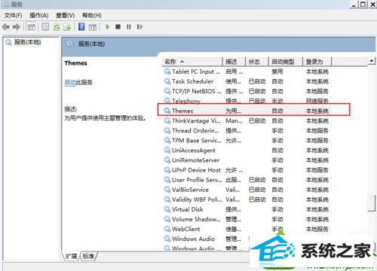Open the 帮助(H) menu
Viewport: 377px width, 271px height.
[92, 16]
